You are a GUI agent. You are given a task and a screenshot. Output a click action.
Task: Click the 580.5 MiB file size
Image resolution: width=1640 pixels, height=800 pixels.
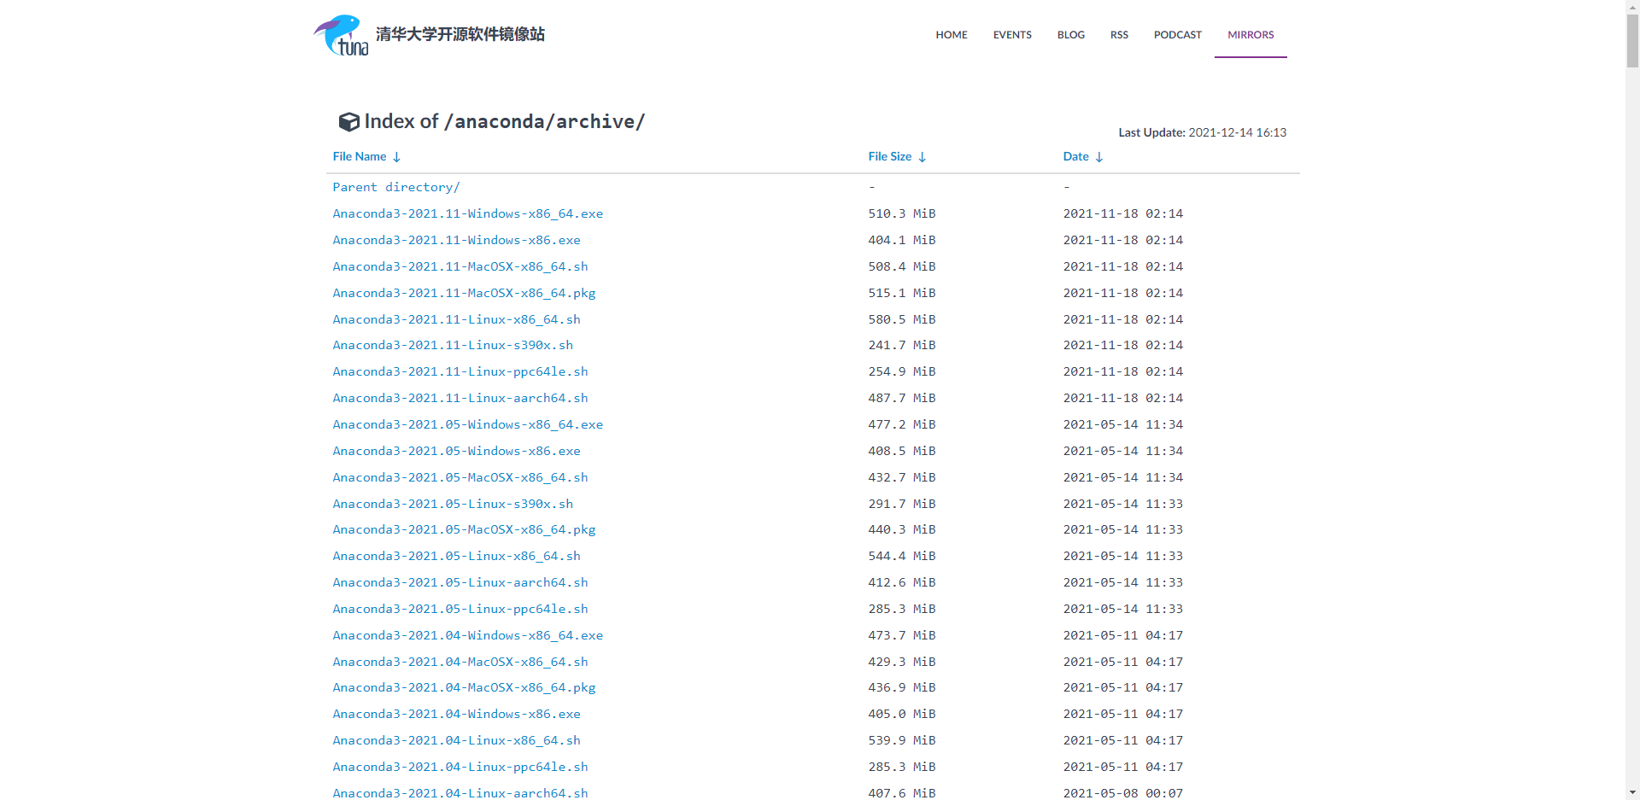(x=902, y=319)
